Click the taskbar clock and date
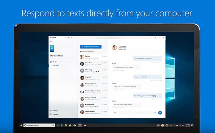 point(187,125)
